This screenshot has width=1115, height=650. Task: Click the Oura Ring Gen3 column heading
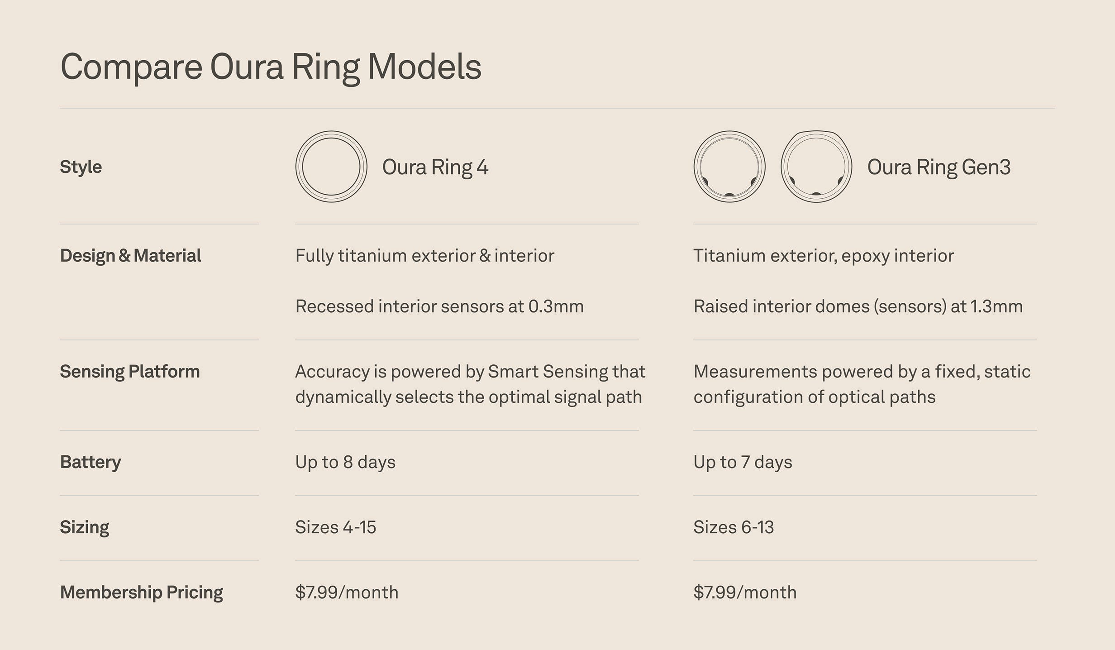pos(939,167)
